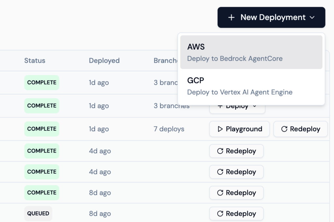334x222 pixels.
Task: Click the play icon on the Playground button
Action: pyautogui.click(x=220, y=129)
